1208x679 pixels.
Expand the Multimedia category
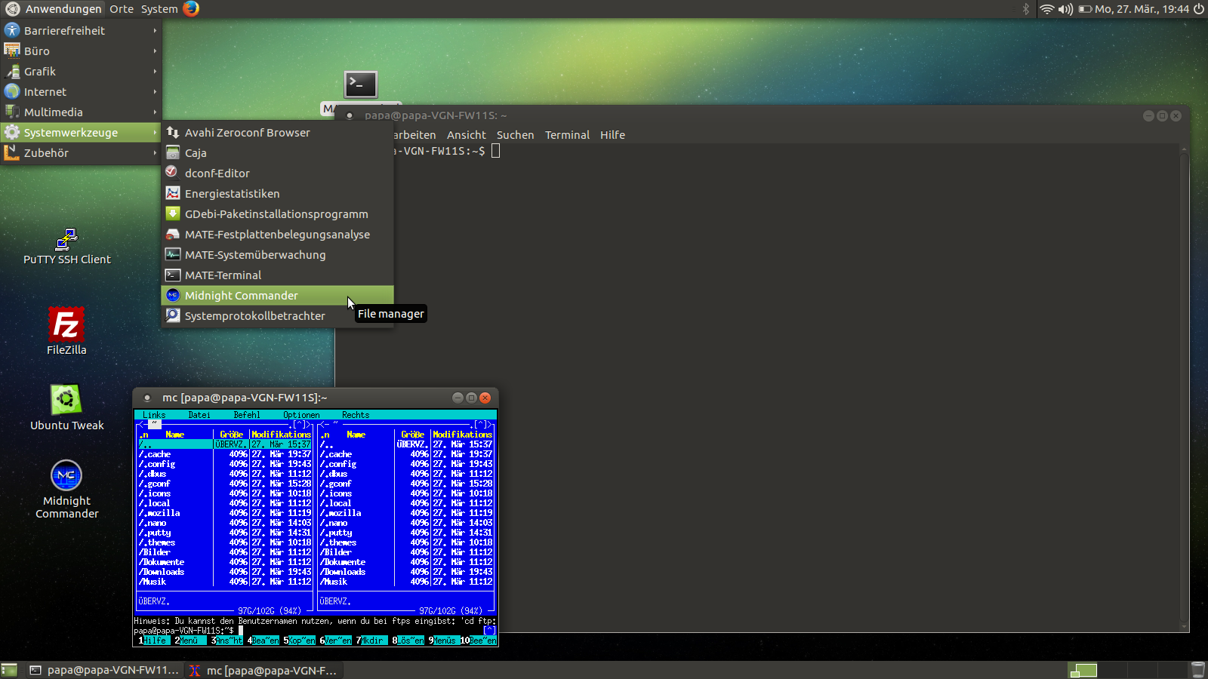81,112
